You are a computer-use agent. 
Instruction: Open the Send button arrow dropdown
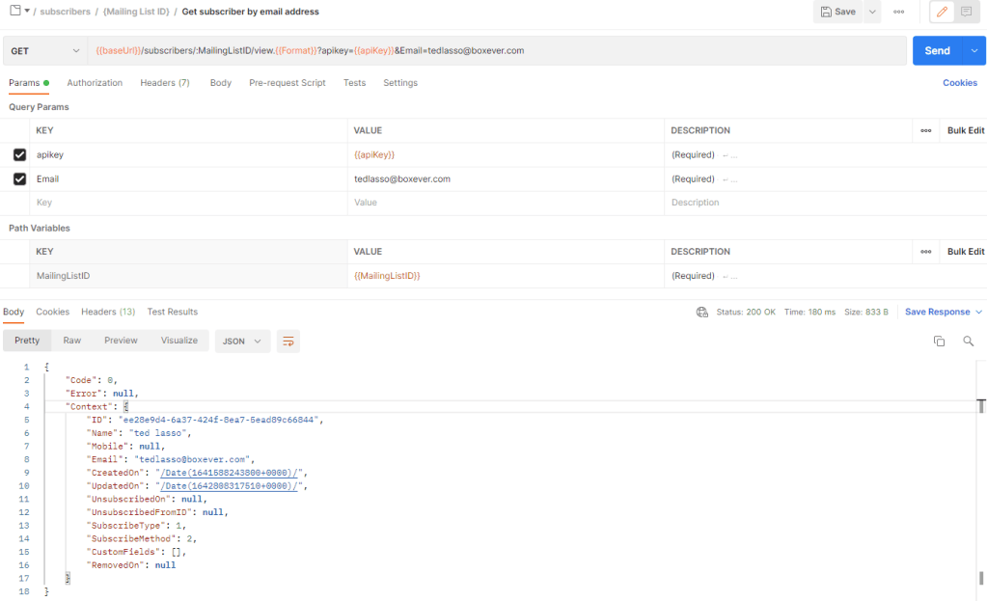(973, 50)
